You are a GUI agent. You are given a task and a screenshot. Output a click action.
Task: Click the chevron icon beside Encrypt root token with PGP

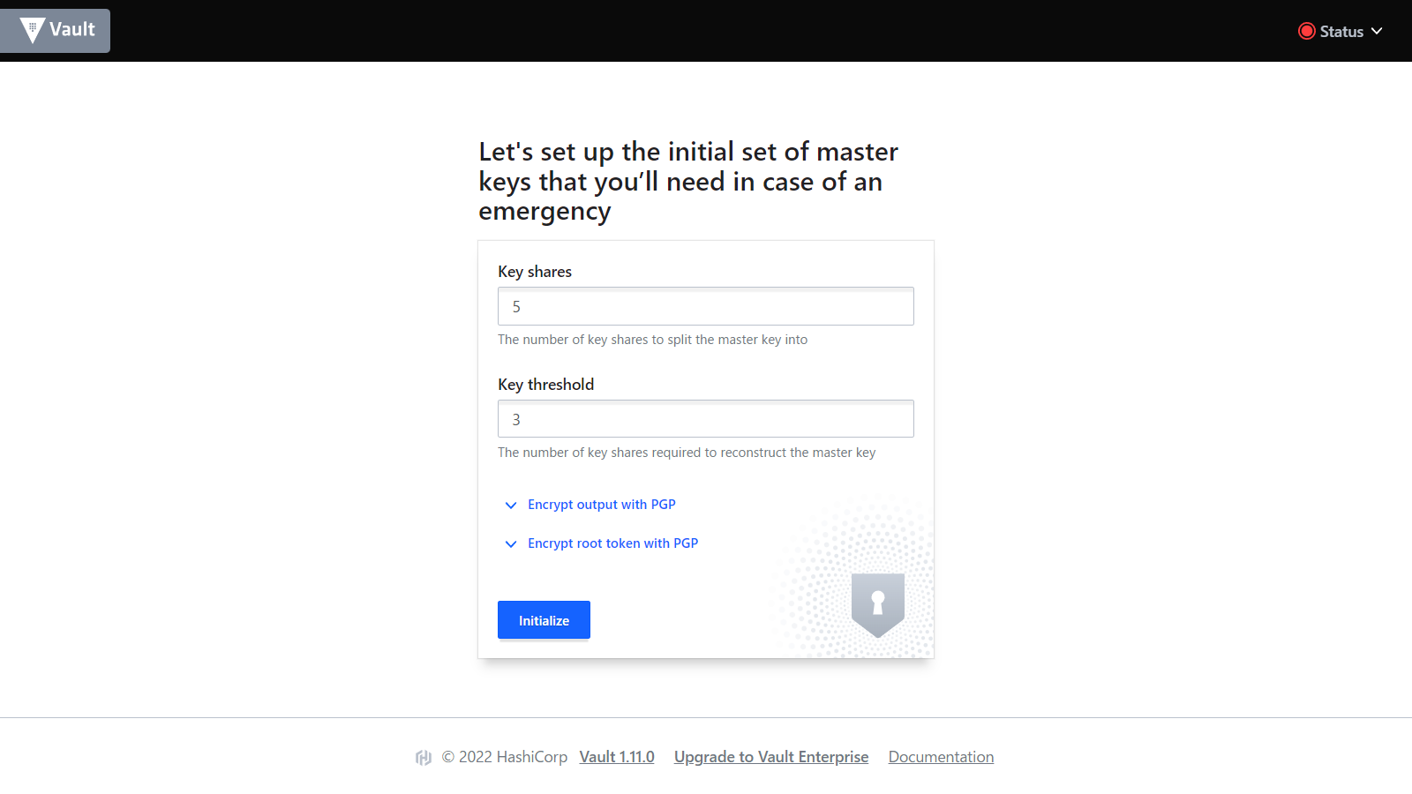(x=510, y=544)
